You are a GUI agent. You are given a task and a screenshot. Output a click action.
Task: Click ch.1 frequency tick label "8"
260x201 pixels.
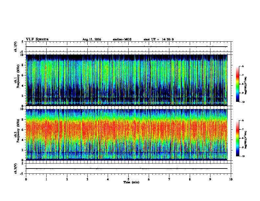pos(23,65)
